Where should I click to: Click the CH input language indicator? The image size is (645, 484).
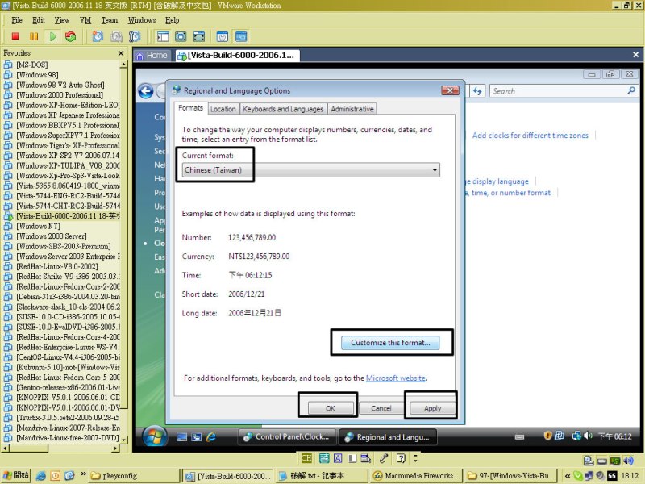[x=306, y=458]
